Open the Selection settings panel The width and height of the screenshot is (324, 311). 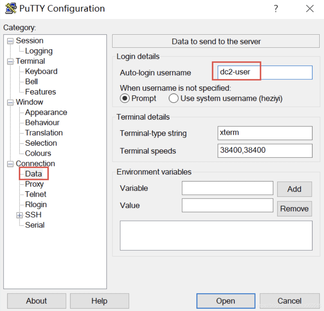click(x=41, y=143)
